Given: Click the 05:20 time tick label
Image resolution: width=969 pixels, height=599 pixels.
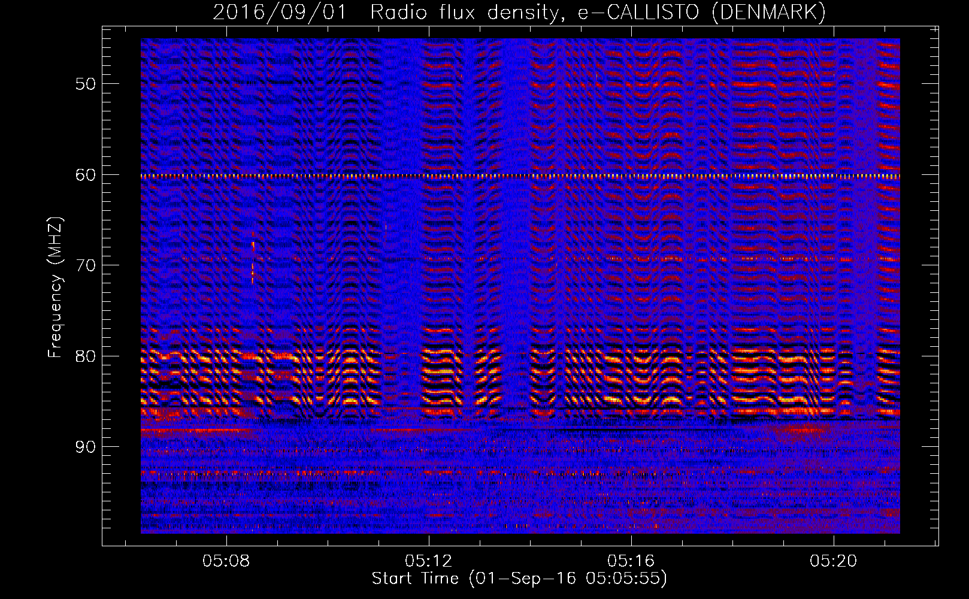Looking at the screenshot, I should point(834,561).
